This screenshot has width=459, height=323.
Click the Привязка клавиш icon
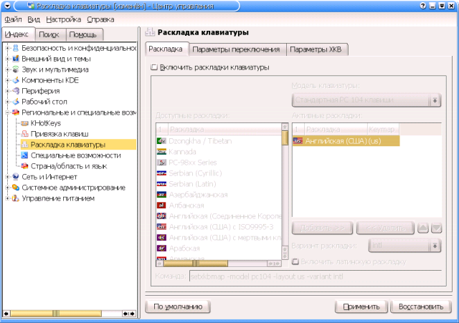point(24,134)
